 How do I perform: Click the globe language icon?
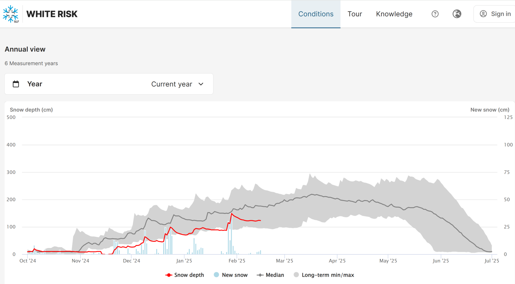[x=457, y=14]
